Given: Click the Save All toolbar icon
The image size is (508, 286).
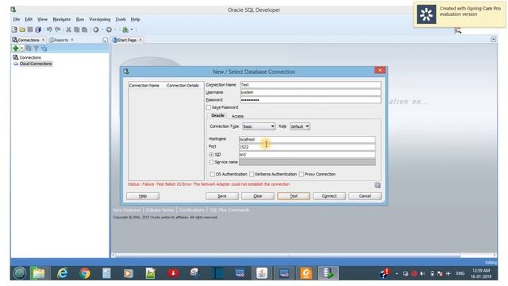Looking at the screenshot, I should pos(38,29).
